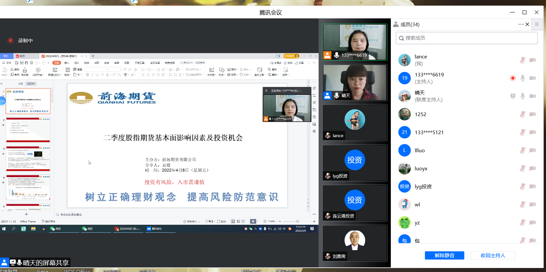Toggle microphone for member 1252
The height and width of the screenshot is (272, 546).
tap(523, 114)
